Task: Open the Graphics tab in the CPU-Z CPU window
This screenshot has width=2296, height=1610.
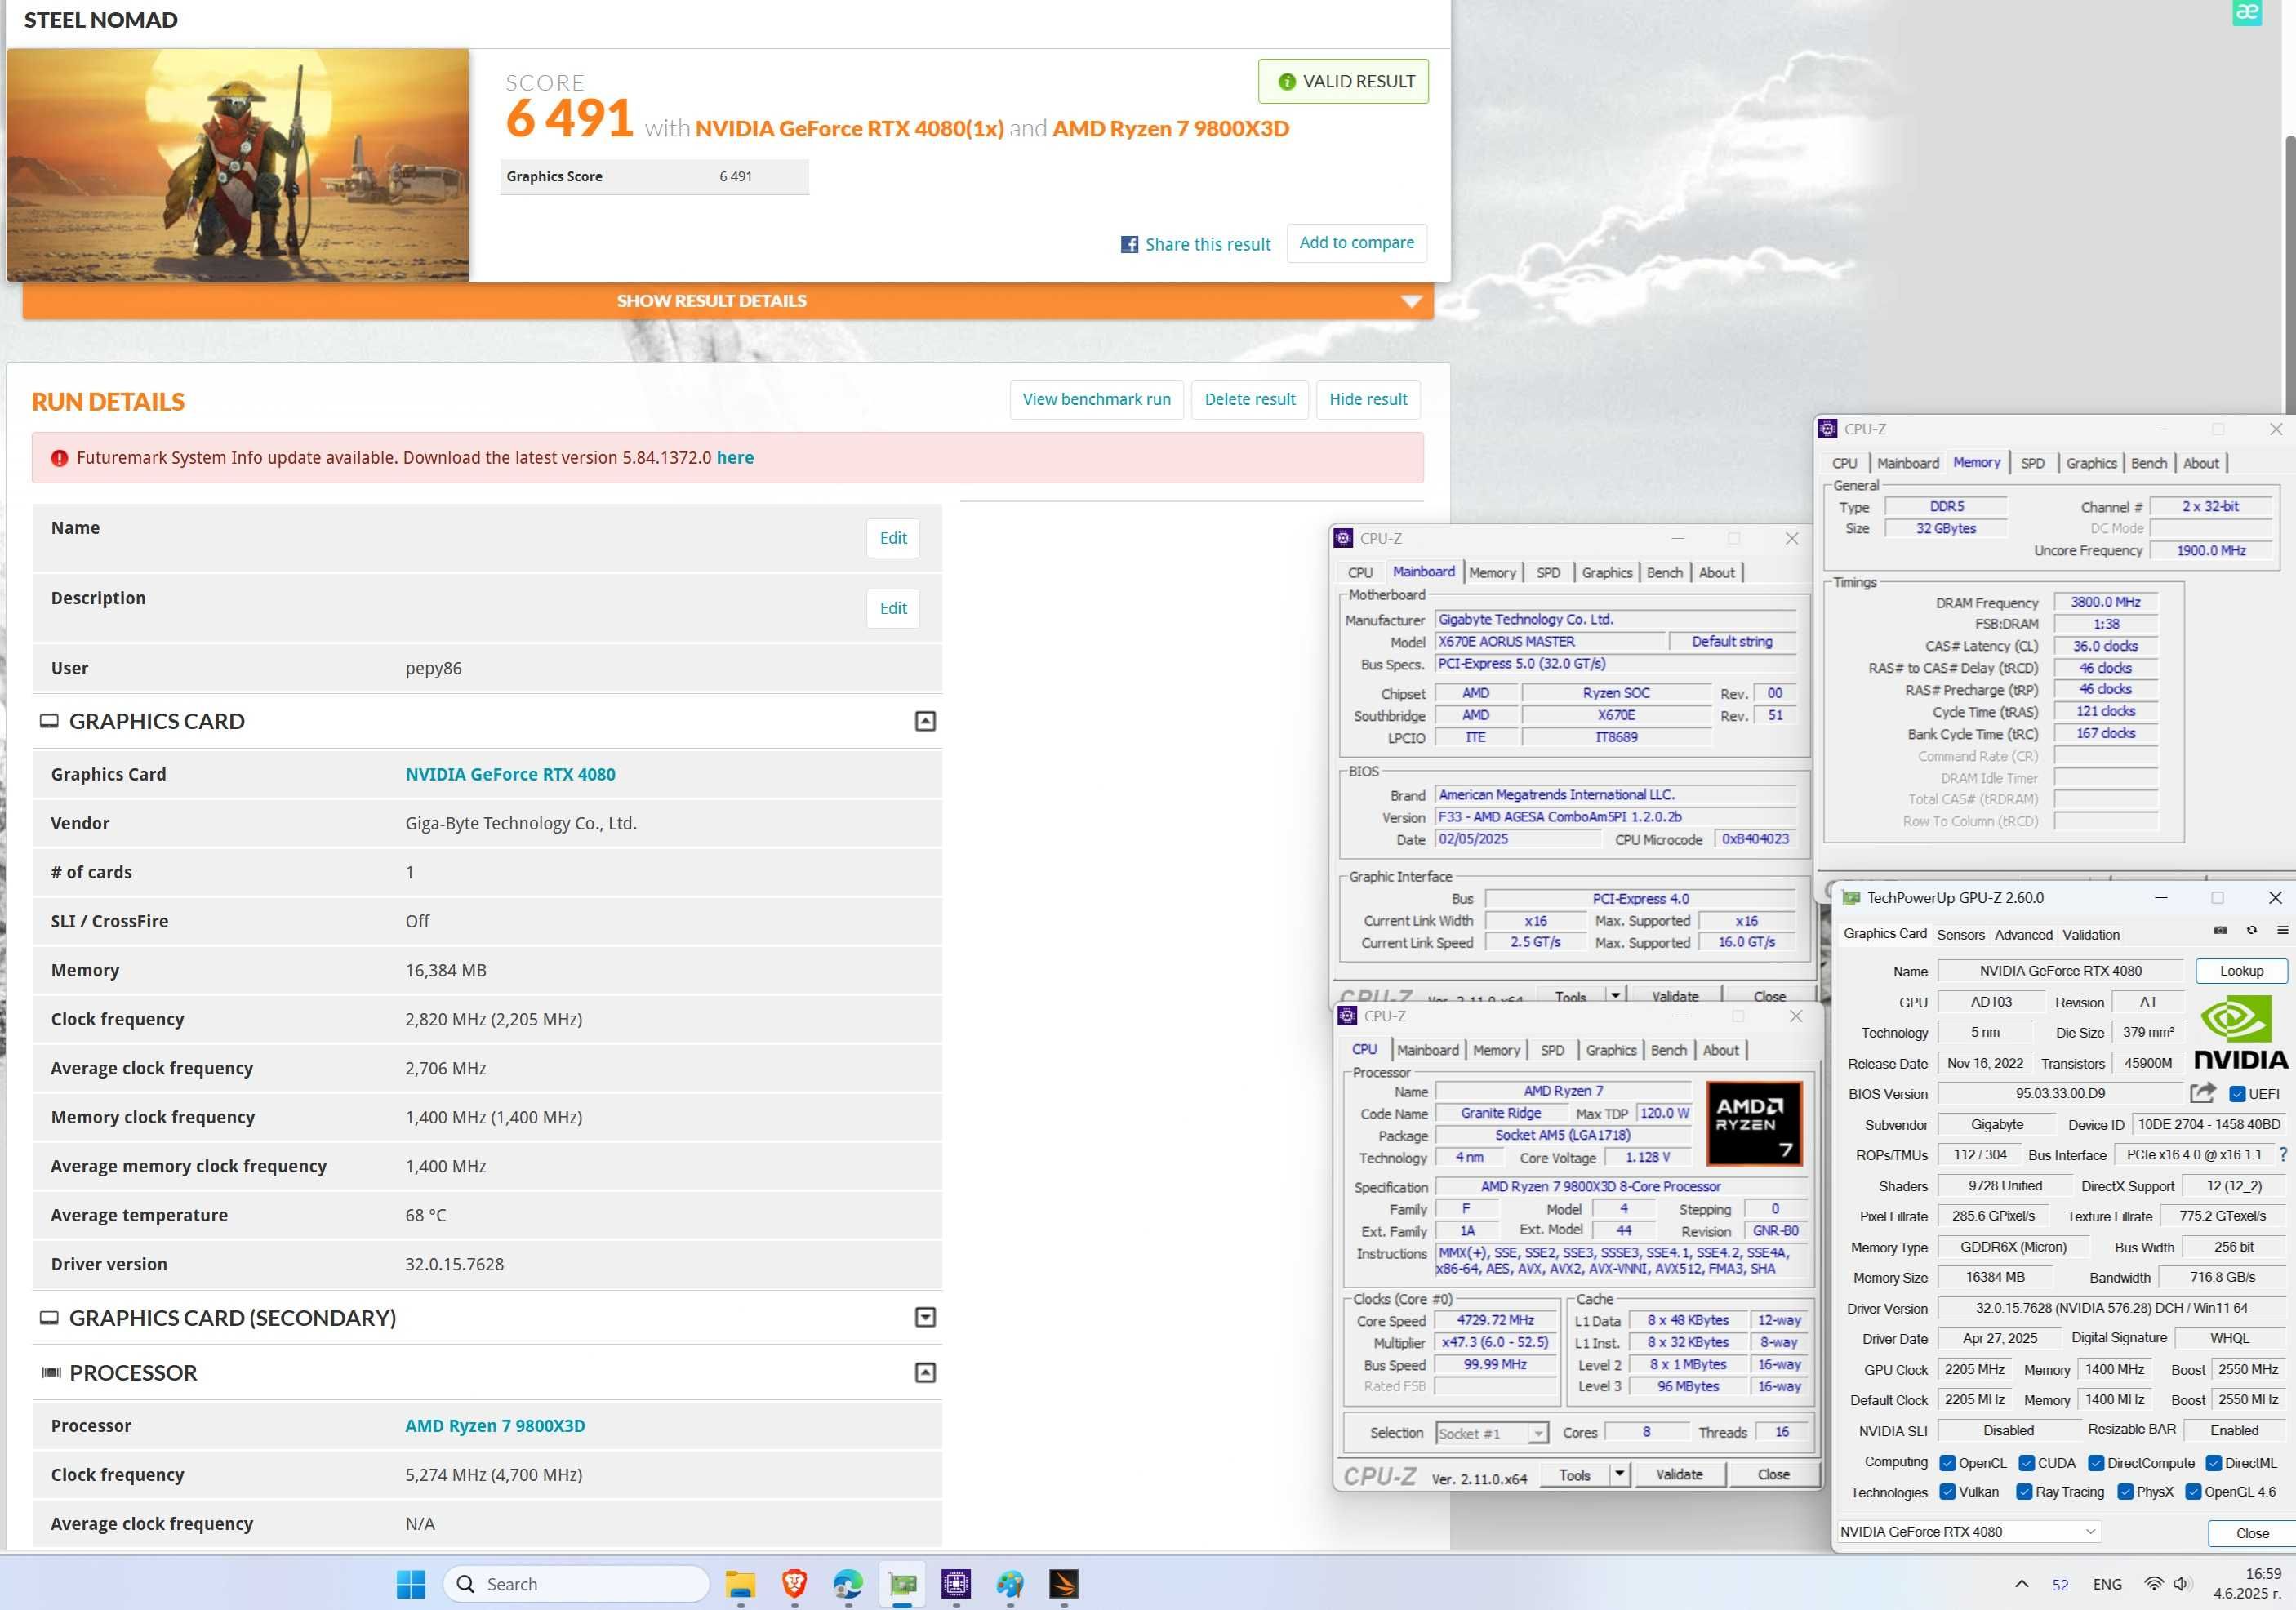Action: click(x=1611, y=1050)
